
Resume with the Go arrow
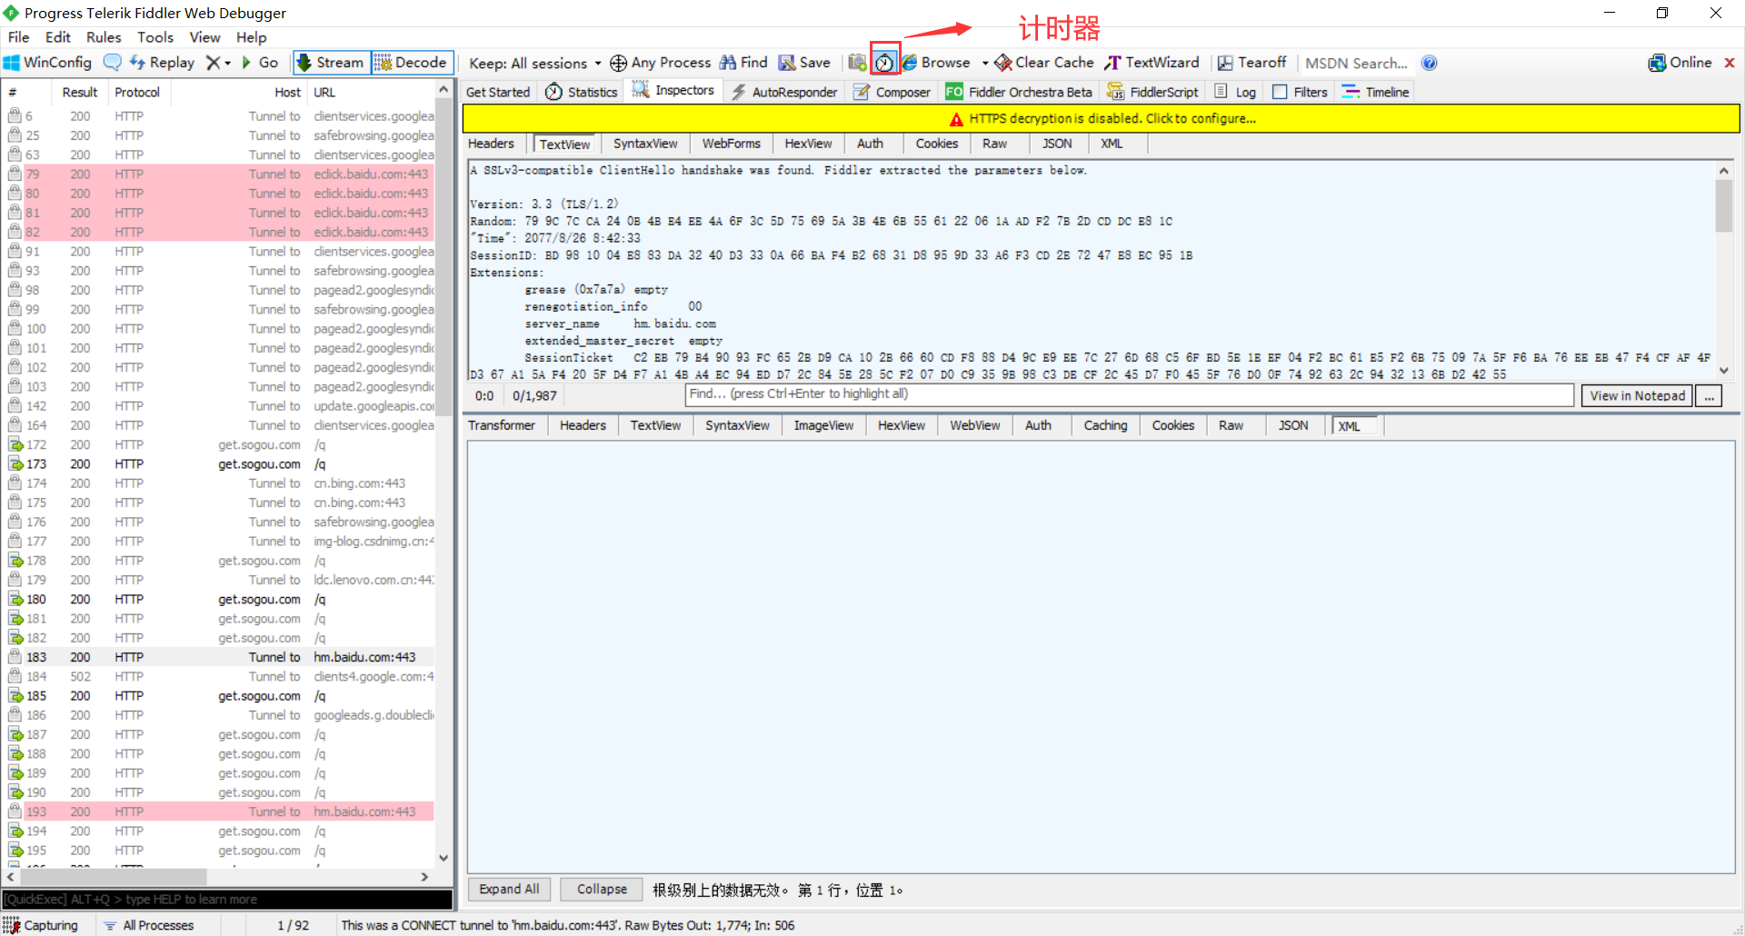(x=260, y=63)
